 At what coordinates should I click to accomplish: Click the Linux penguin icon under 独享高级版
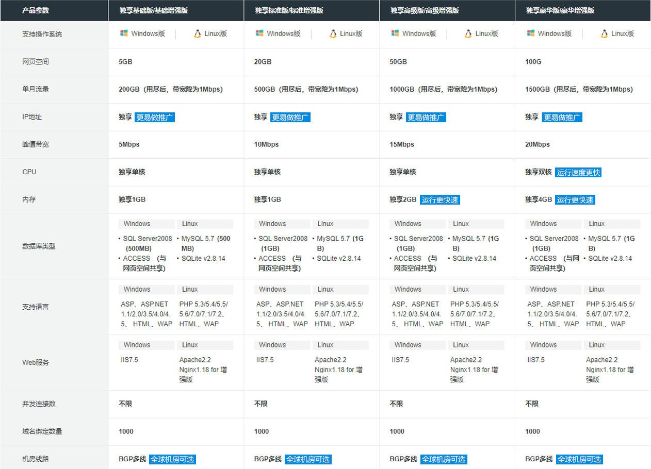pos(468,33)
